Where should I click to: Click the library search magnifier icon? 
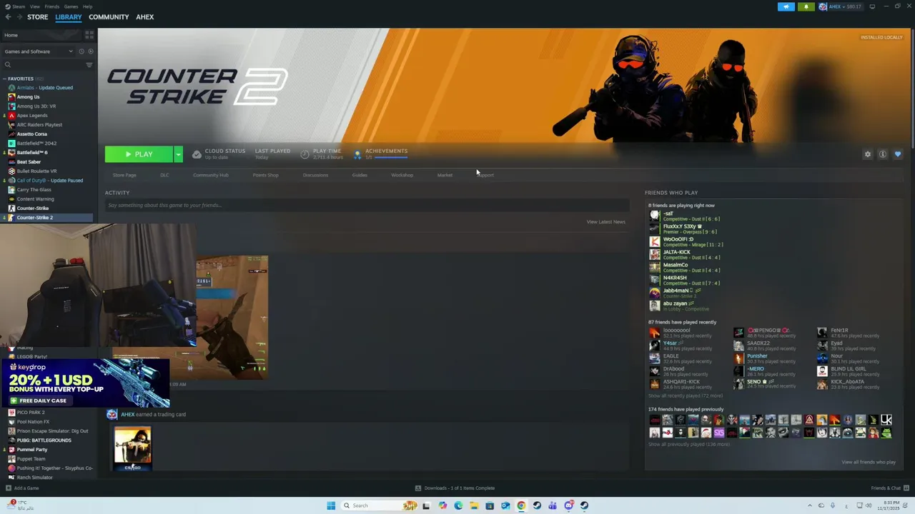coord(8,65)
